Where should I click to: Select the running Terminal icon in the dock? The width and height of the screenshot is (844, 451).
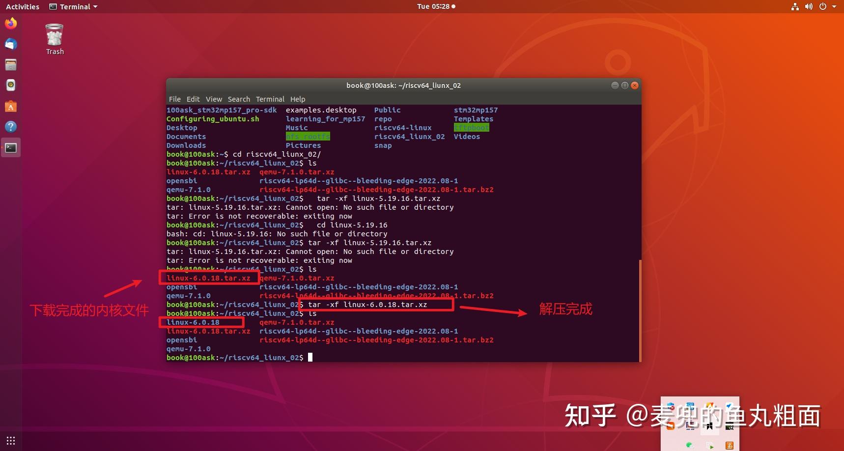[10, 147]
